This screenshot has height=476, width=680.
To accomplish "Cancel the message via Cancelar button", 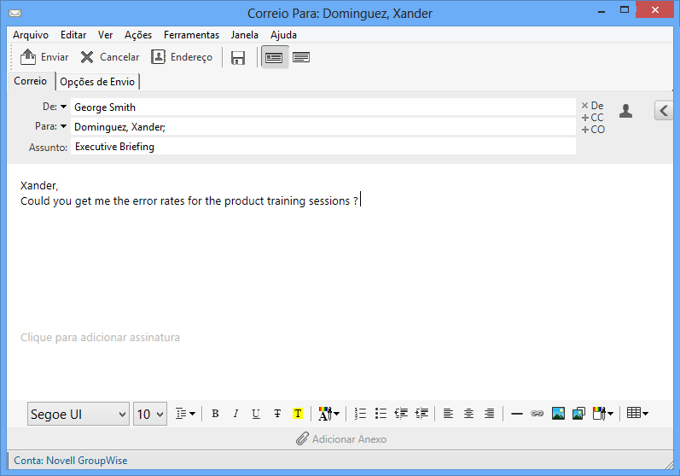I will click(110, 57).
